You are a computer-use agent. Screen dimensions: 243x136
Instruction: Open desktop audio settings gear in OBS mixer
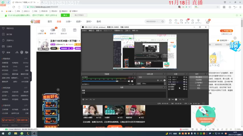pos(132,81)
